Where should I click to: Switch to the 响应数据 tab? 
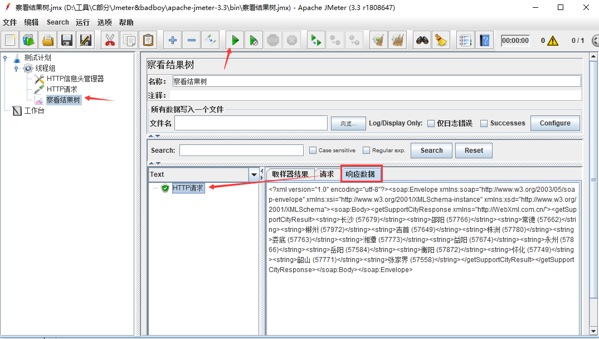point(361,175)
